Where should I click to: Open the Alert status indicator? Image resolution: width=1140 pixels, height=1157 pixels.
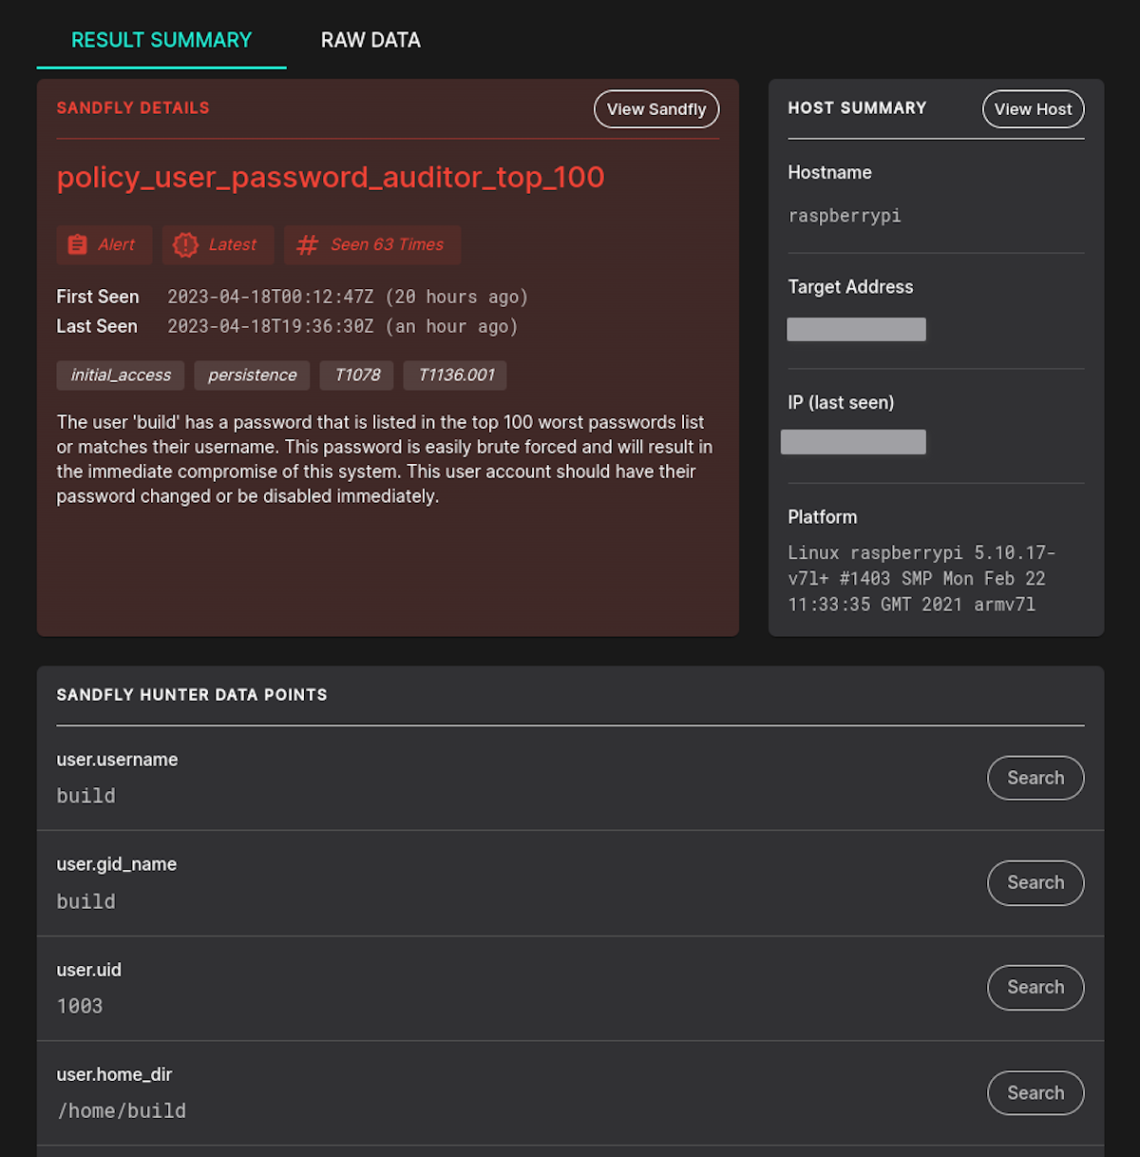104,244
